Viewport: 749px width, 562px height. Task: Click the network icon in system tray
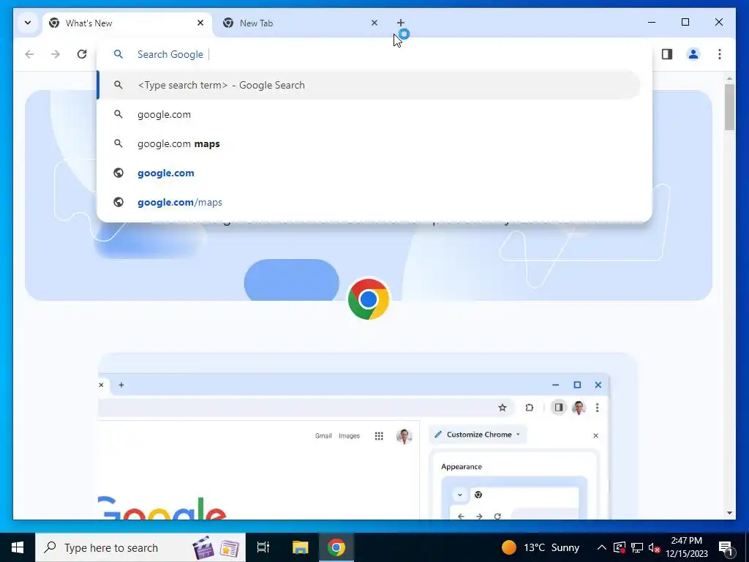click(x=637, y=547)
